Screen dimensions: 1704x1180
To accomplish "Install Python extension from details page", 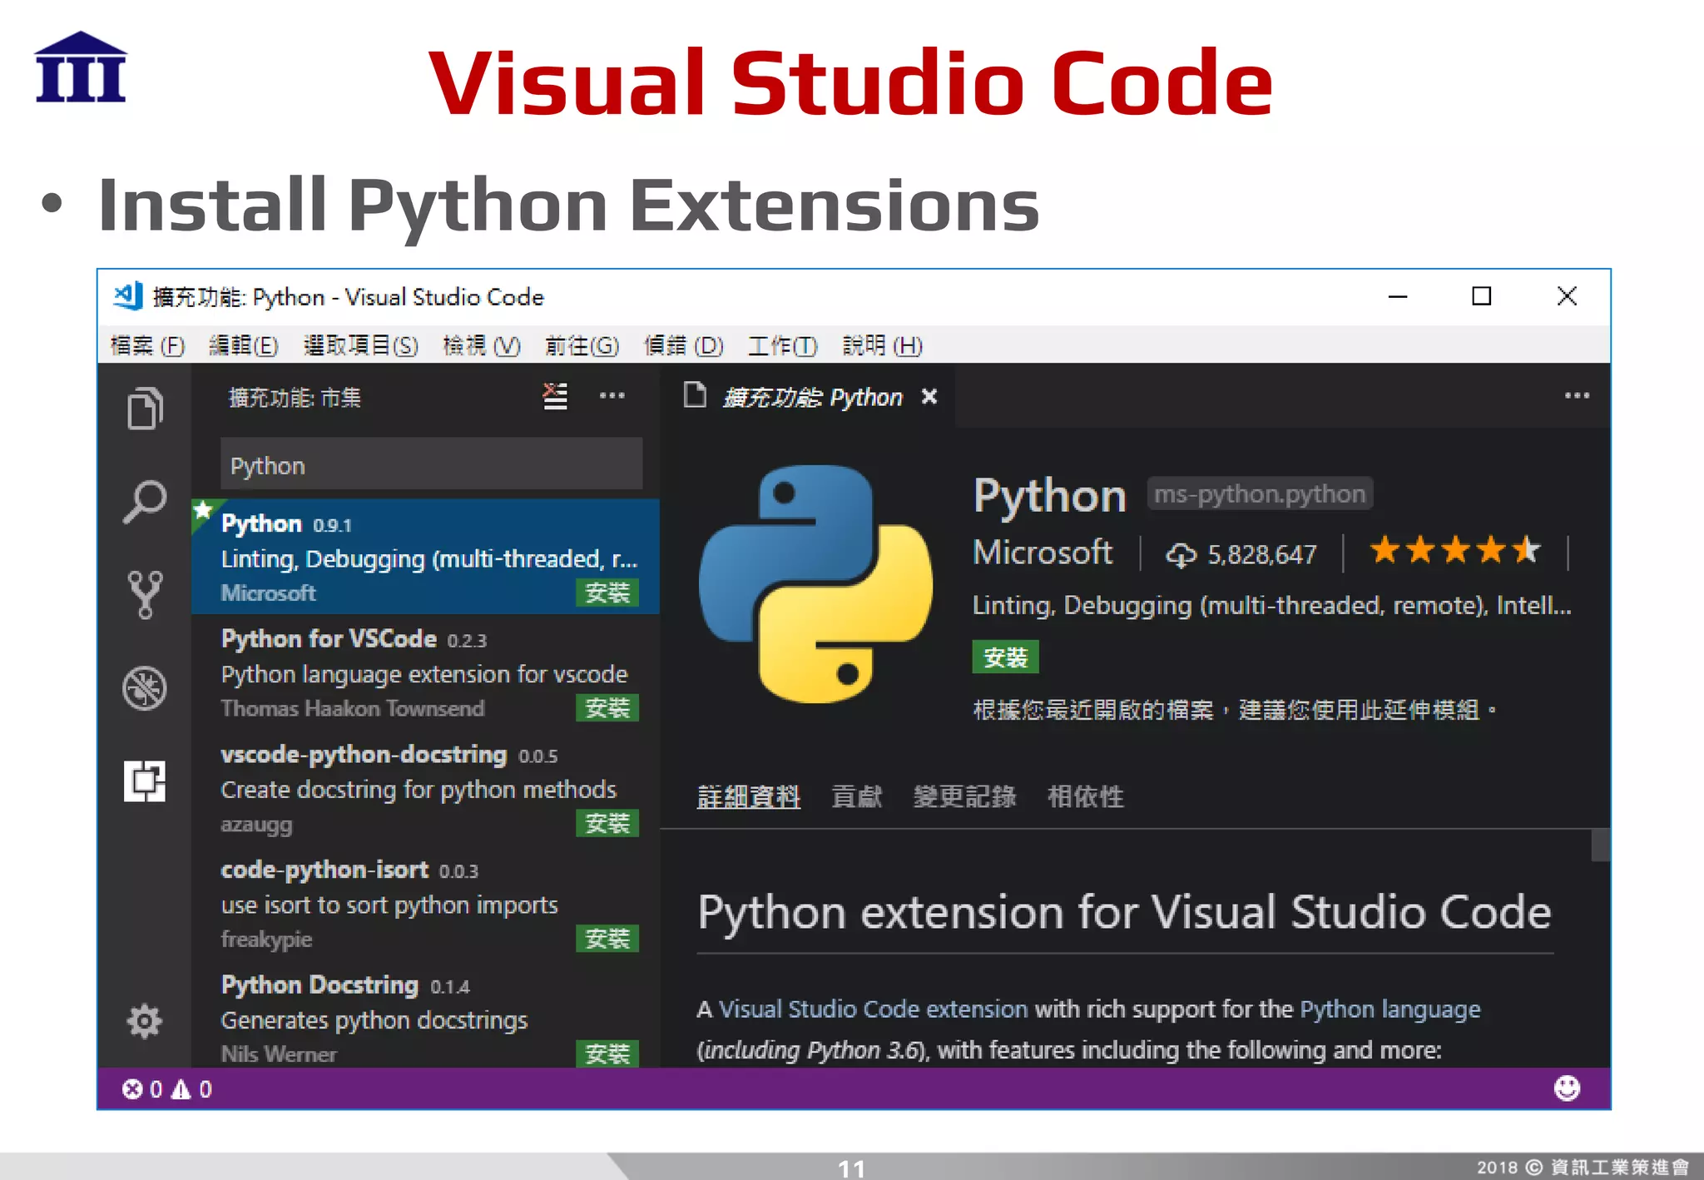I will point(1005,657).
